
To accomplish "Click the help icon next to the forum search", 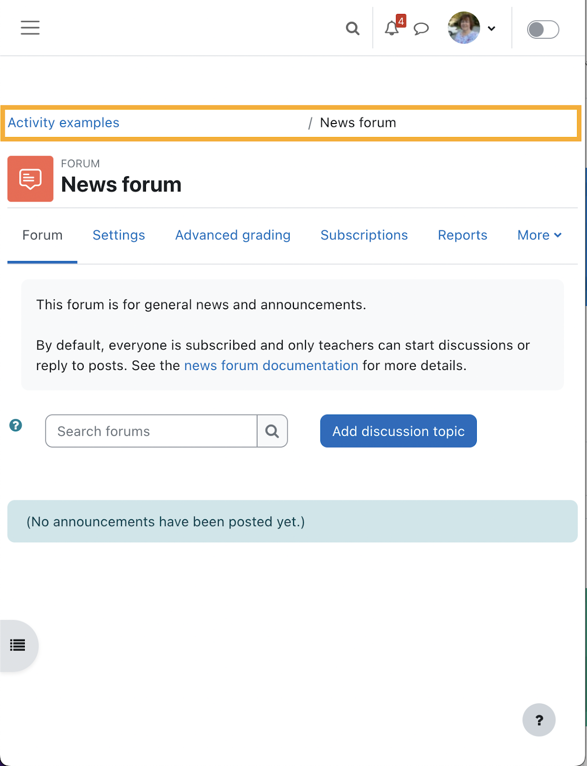I will 16,425.
